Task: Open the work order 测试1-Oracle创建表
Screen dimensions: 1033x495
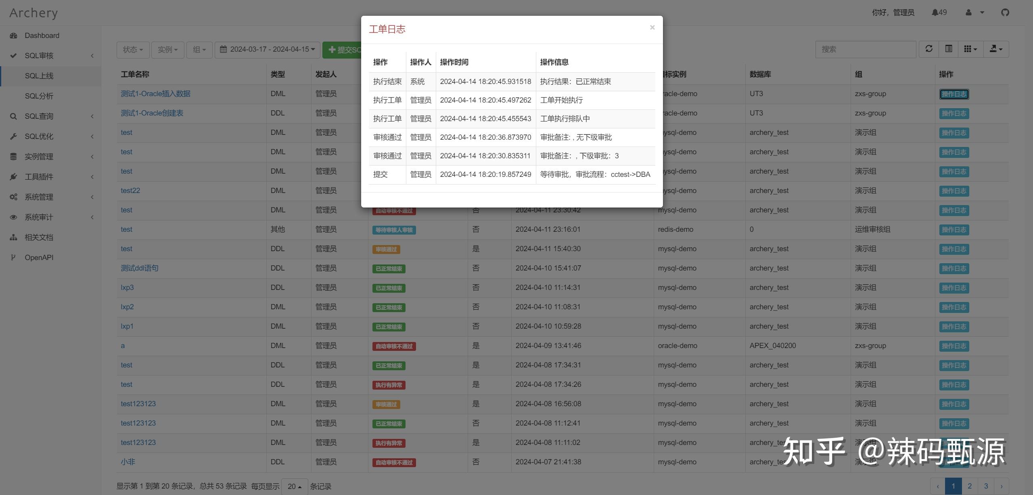Action: click(152, 113)
